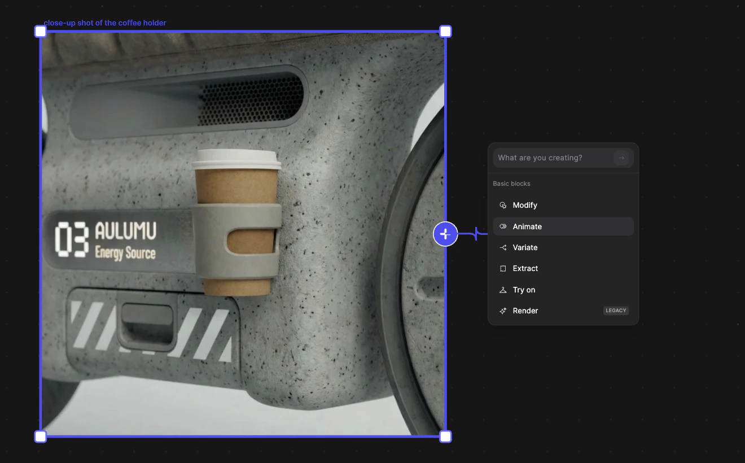The height and width of the screenshot is (463, 745).
Task: Click the Variate branching icon
Action: pos(503,248)
